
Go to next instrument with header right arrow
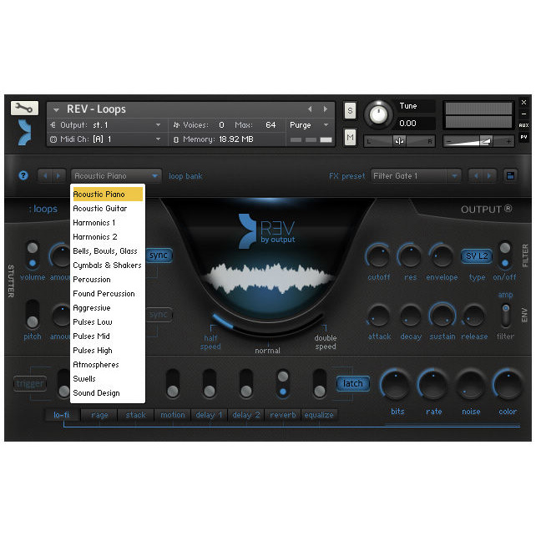[325, 109]
